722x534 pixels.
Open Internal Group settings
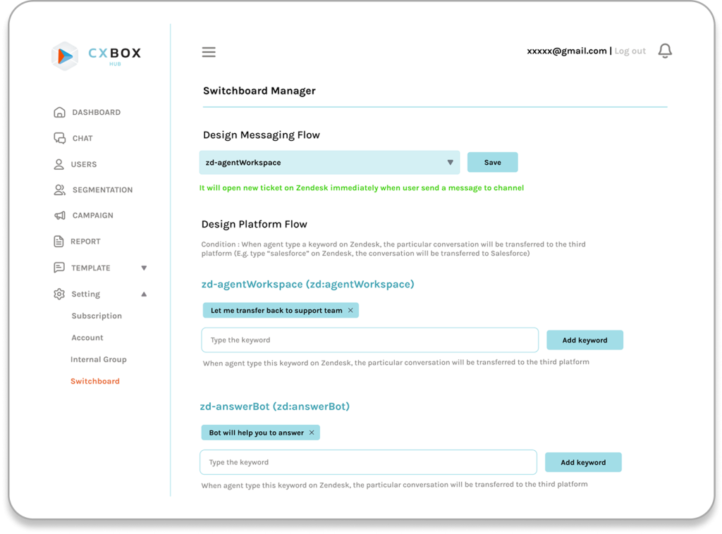pyautogui.click(x=99, y=359)
